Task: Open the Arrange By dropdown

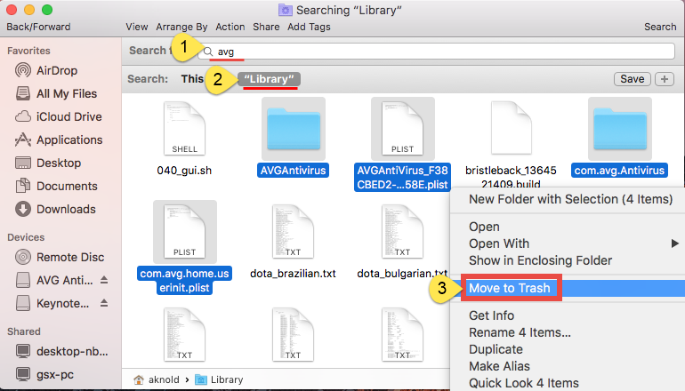Action: [x=181, y=27]
